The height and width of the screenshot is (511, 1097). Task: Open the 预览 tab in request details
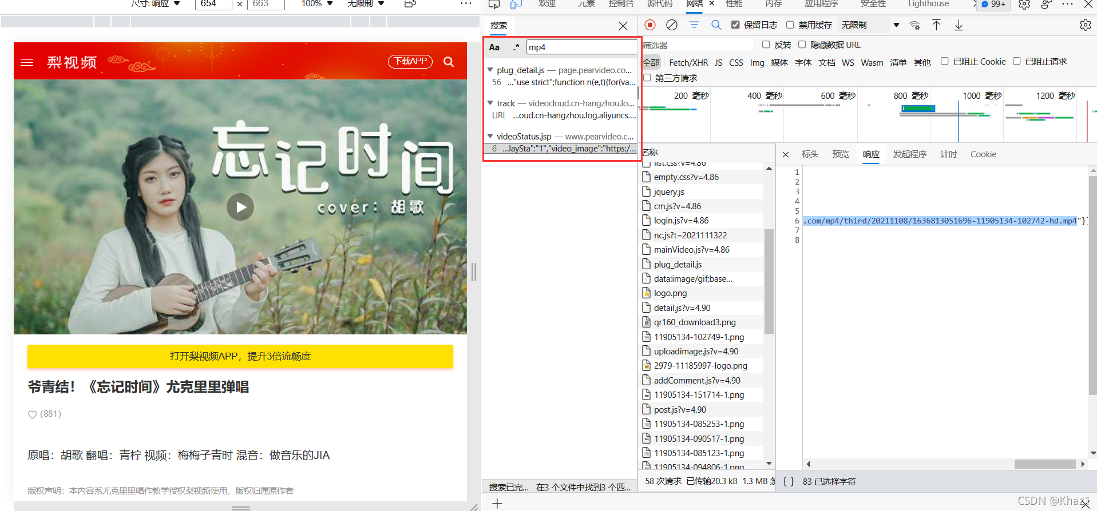point(841,154)
